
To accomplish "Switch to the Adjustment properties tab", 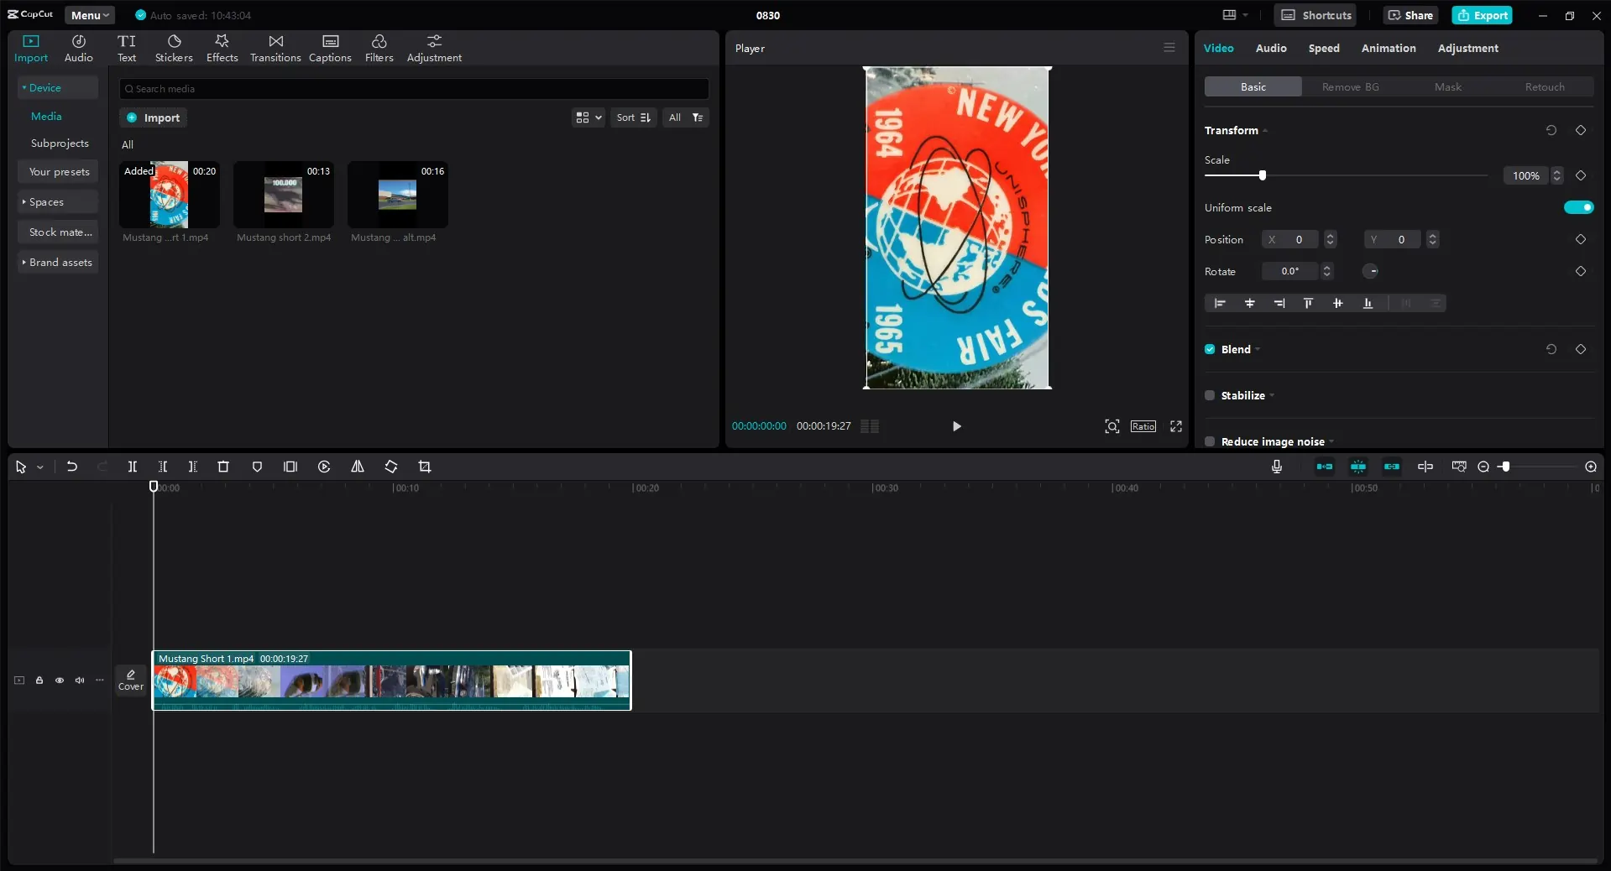I will [1467, 48].
